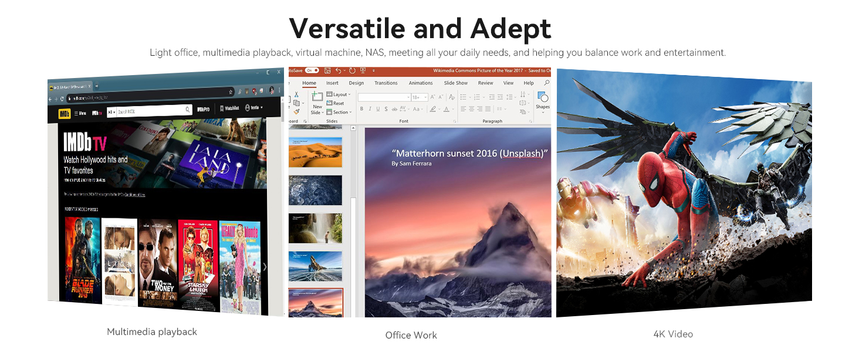The width and height of the screenshot is (859, 352).
Task: Toggle Strikethrough formatting
Action: (394, 109)
